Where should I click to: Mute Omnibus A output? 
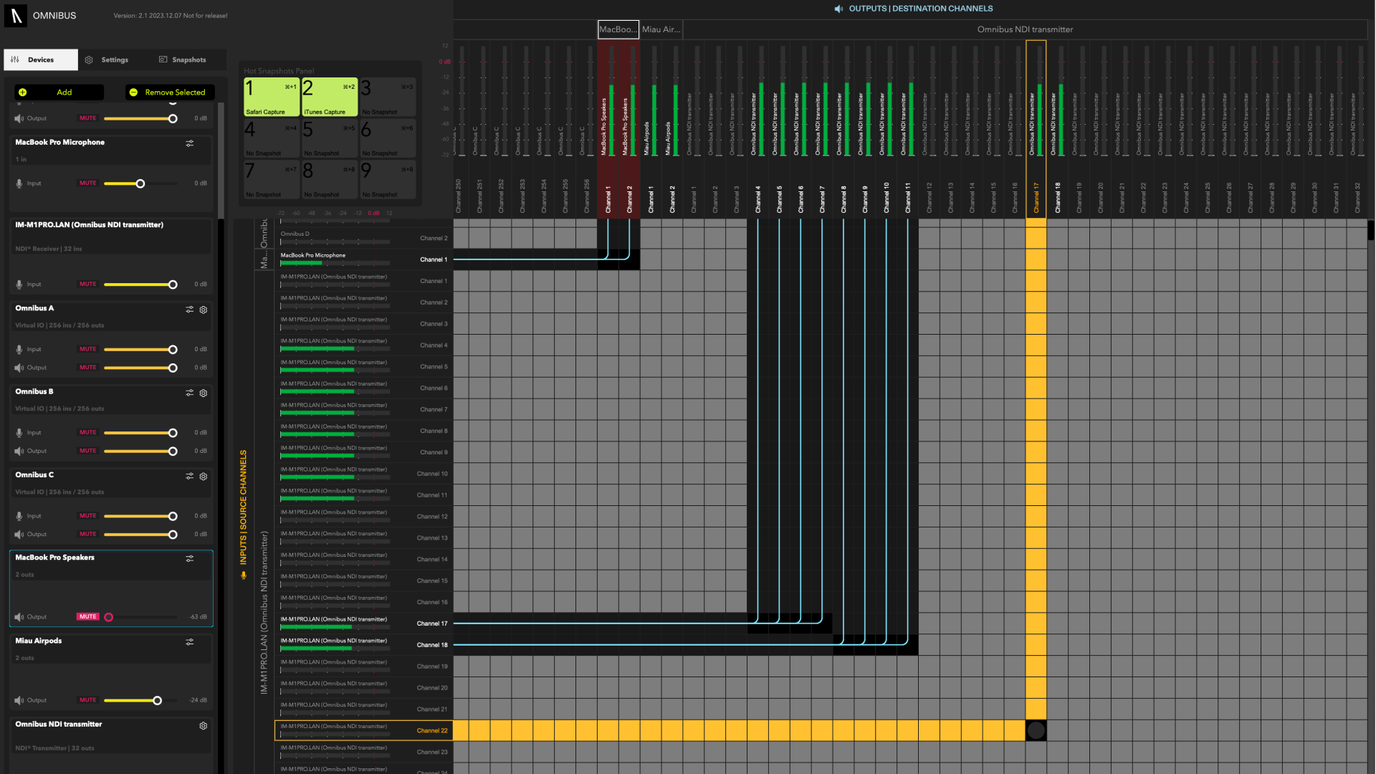88,368
